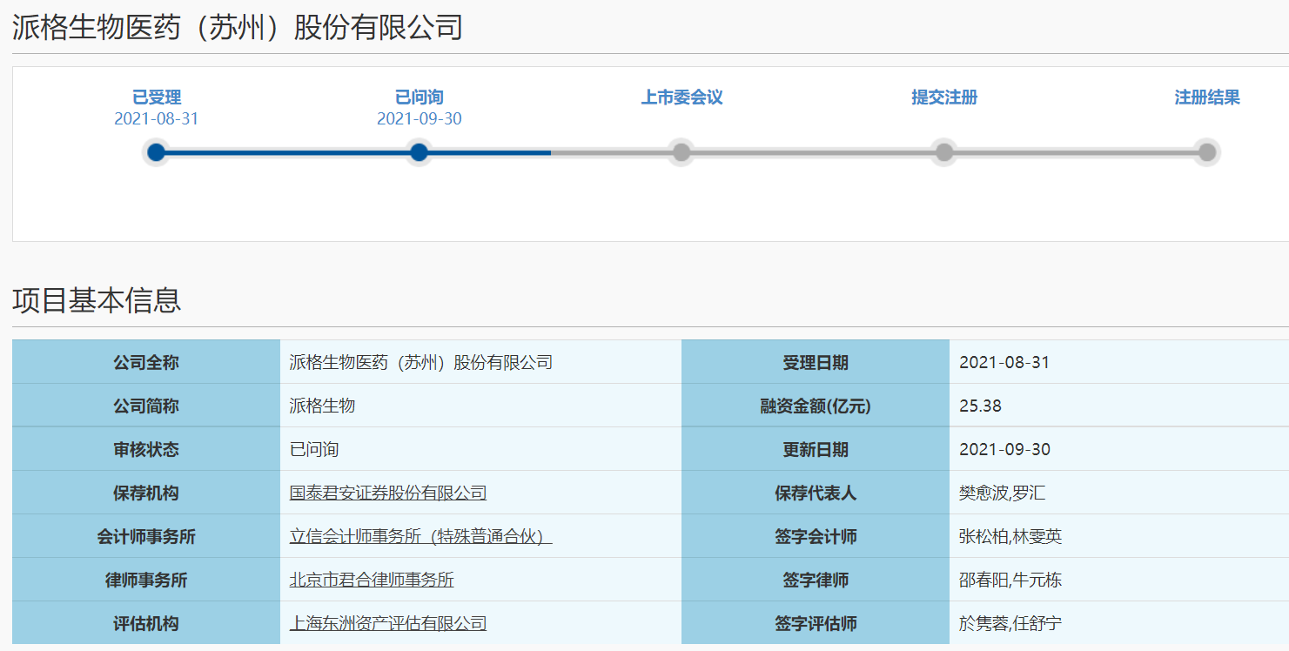This screenshot has width=1289, height=651.
Task: Click the 评估机构 header cell
Action: (146, 623)
